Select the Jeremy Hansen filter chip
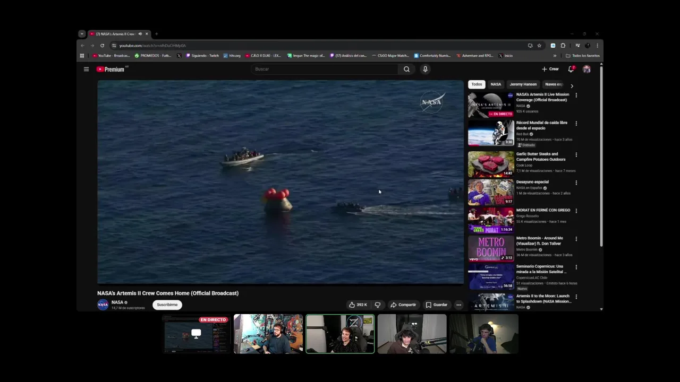This screenshot has width=680, height=382. coord(523,84)
